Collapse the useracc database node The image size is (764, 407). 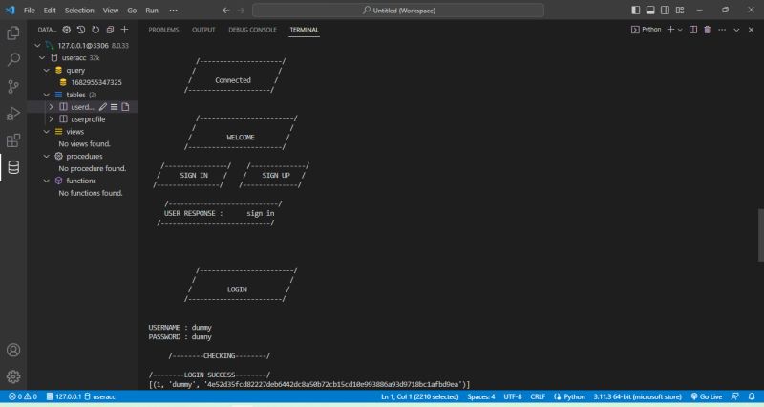pyautogui.click(x=42, y=57)
